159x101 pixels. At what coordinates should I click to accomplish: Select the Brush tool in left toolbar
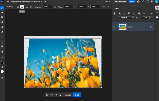click(x=2, y=27)
